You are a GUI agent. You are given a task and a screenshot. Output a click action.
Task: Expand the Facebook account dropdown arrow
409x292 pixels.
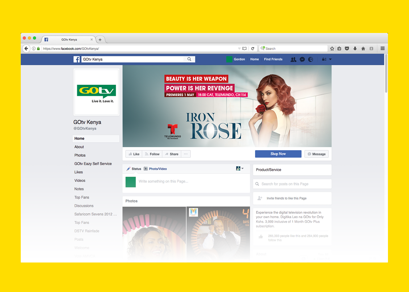330,59
